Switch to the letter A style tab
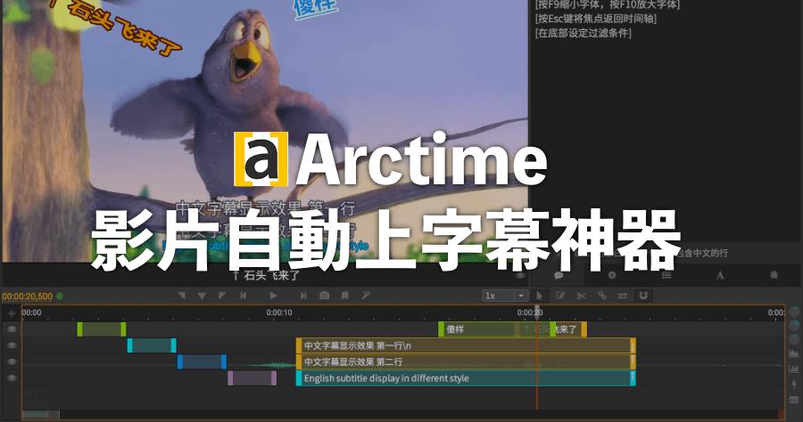The height and width of the screenshot is (422, 803). point(720,275)
